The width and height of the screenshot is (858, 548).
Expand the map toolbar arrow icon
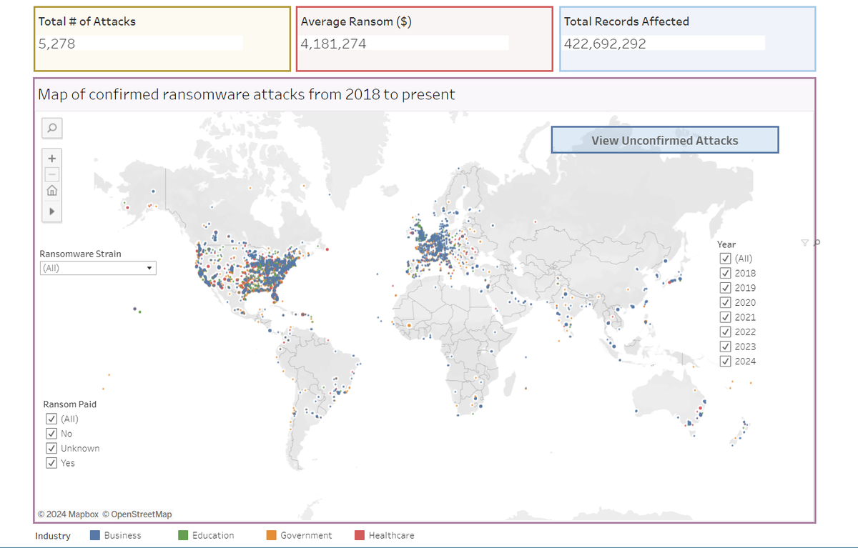point(51,211)
